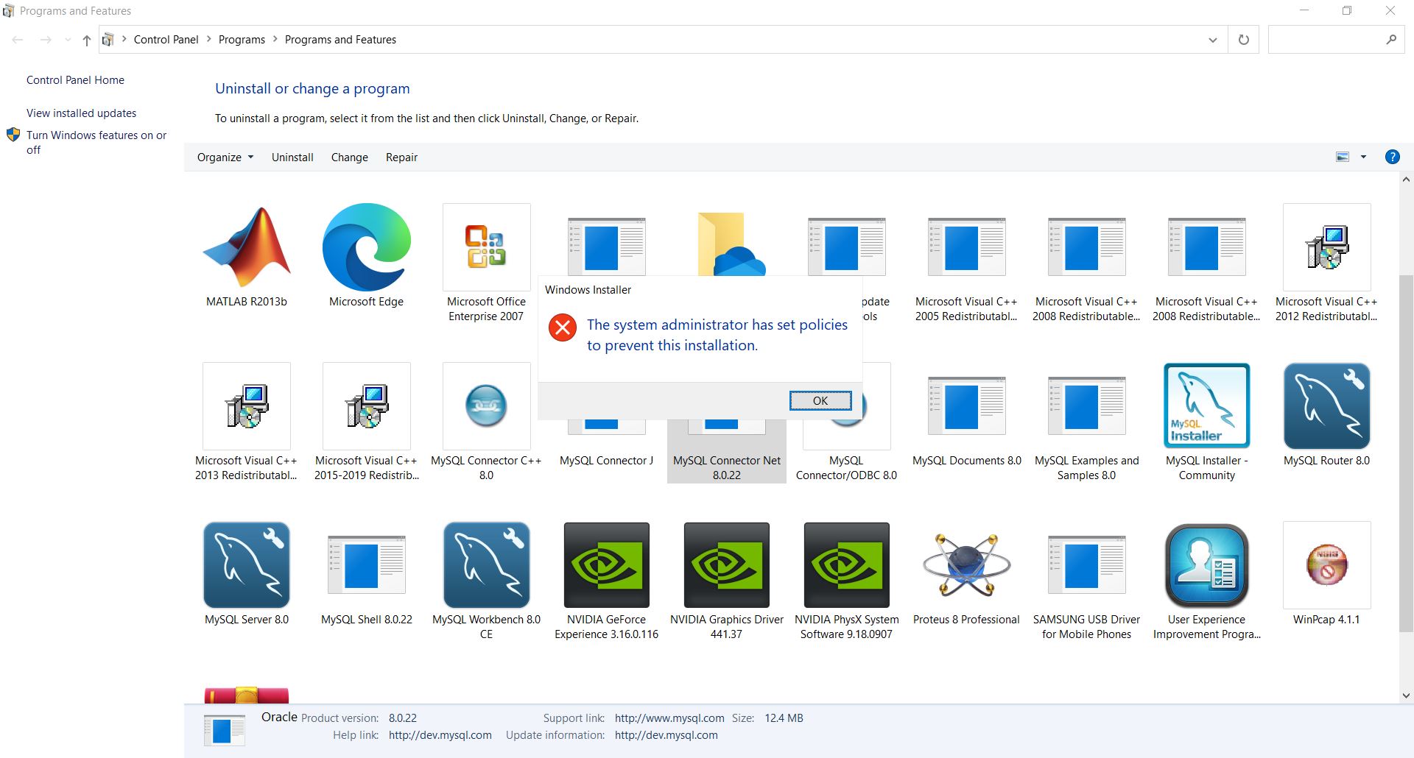Click the scrollbar down arrow
The width and height of the screenshot is (1414, 758).
1406,695
